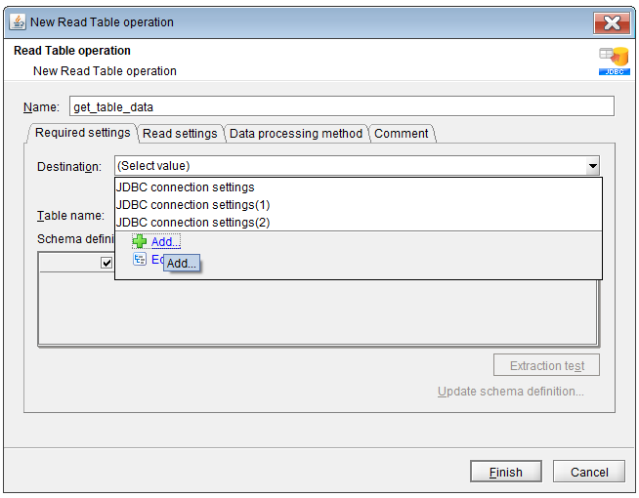Click the Edit list icon in dropdown
This screenshot has width=639, height=498.
(x=140, y=260)
